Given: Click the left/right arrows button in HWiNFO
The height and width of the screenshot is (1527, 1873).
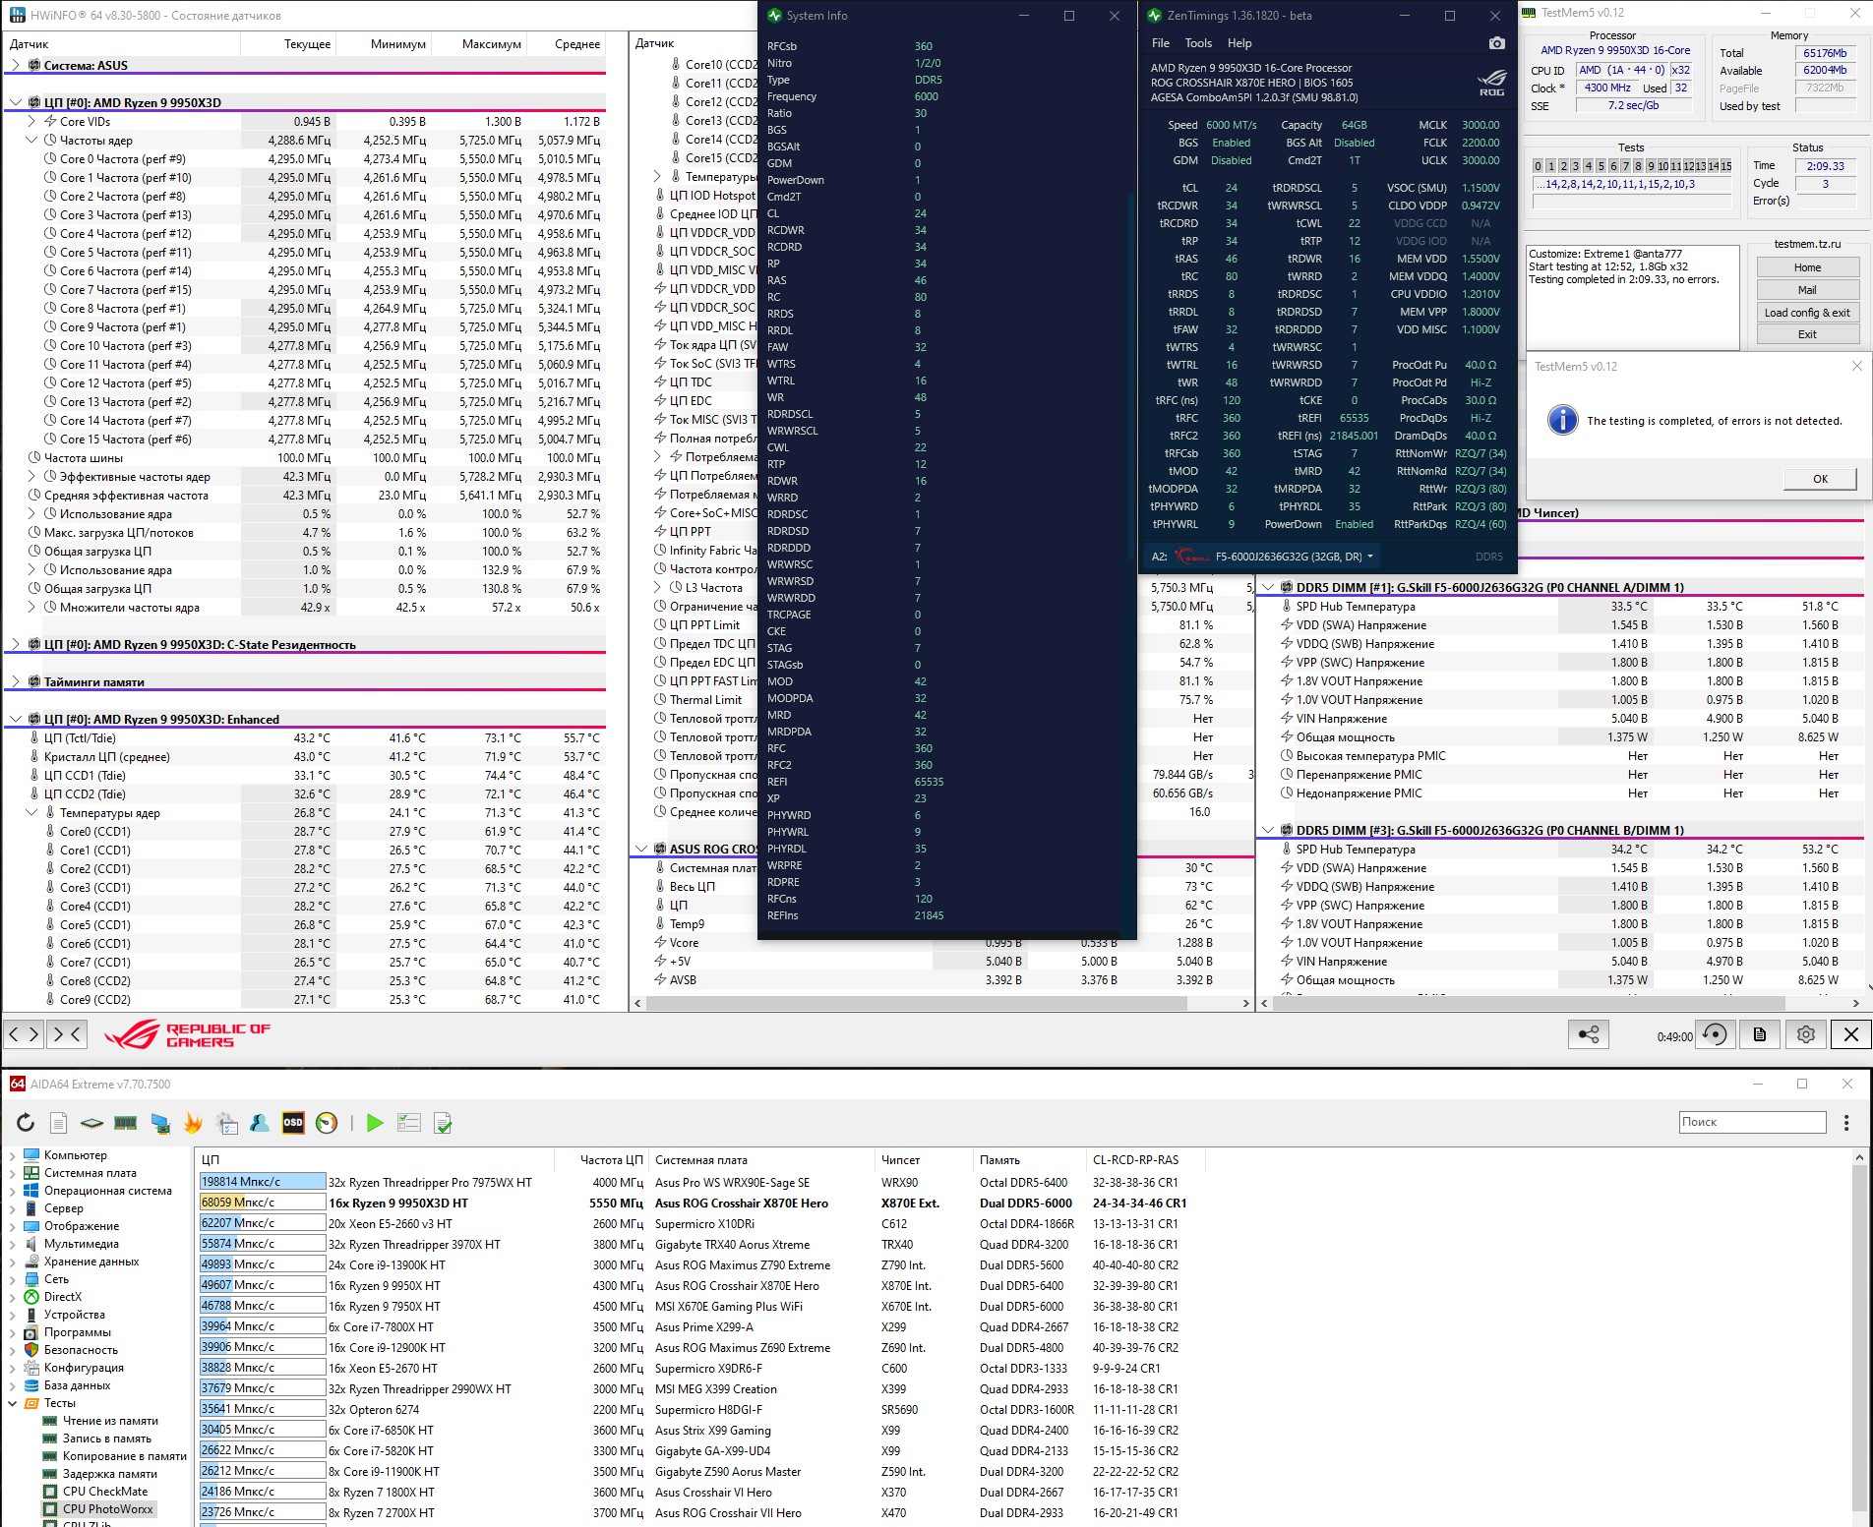Looking at the screenshot, I should pos(24,1034).
